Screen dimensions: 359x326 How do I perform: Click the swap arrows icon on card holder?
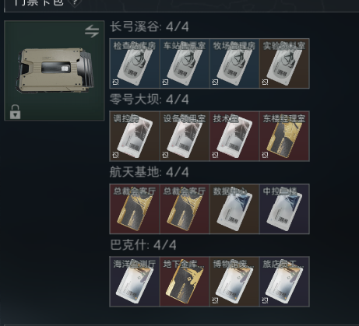click(92, 31)
